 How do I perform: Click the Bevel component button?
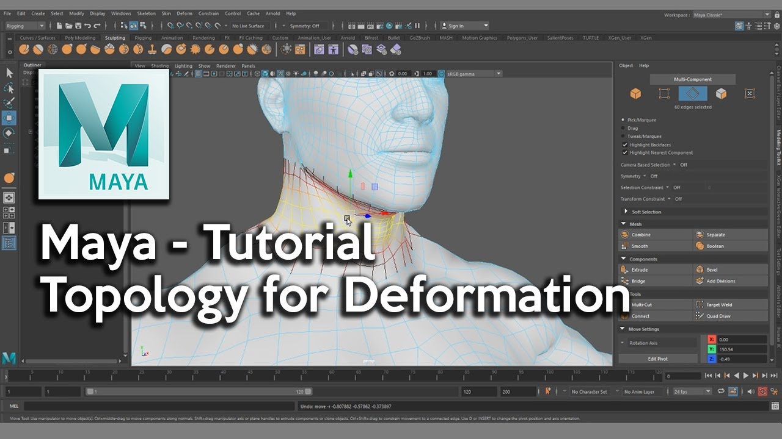pyautogui.click(x=731, y=269)
